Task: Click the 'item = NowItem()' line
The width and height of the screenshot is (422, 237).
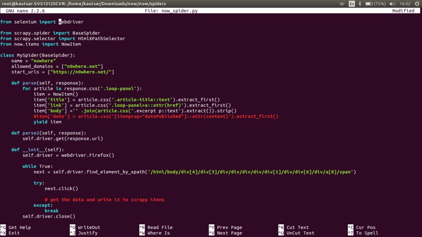Action: [56, 94]
